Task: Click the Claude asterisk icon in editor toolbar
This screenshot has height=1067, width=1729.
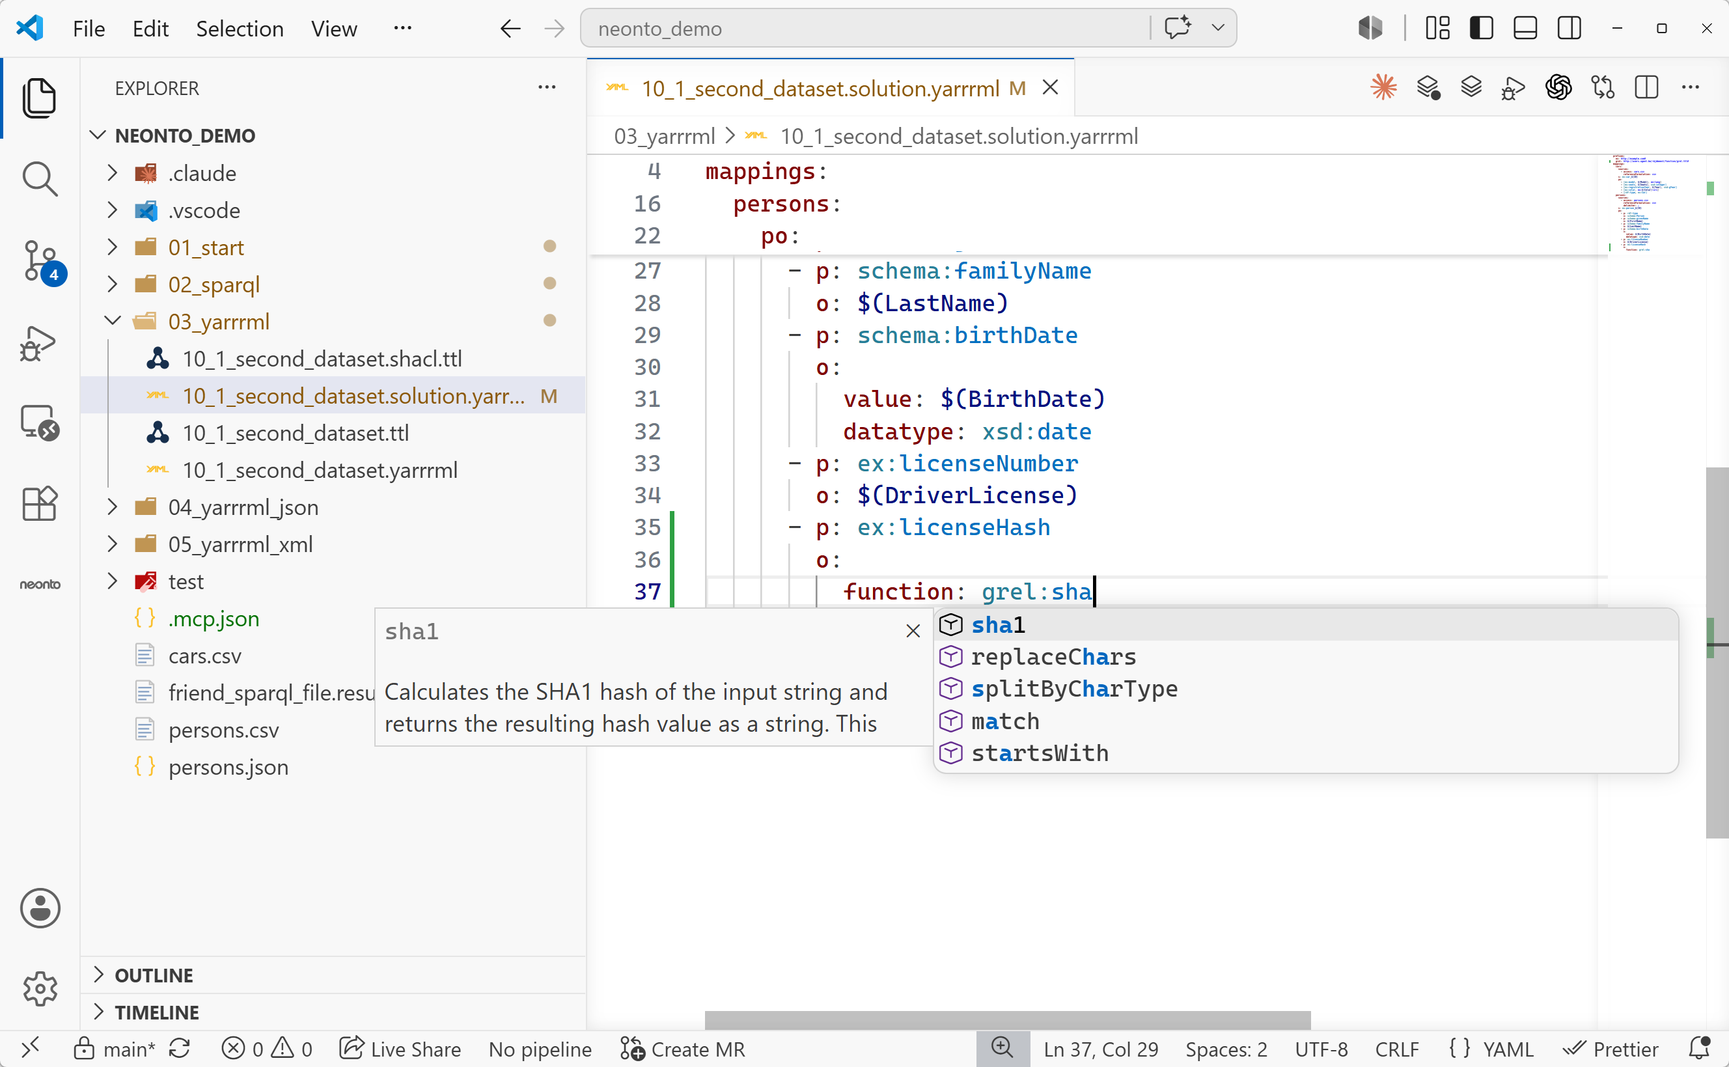Action: [x=1383, y=87]
